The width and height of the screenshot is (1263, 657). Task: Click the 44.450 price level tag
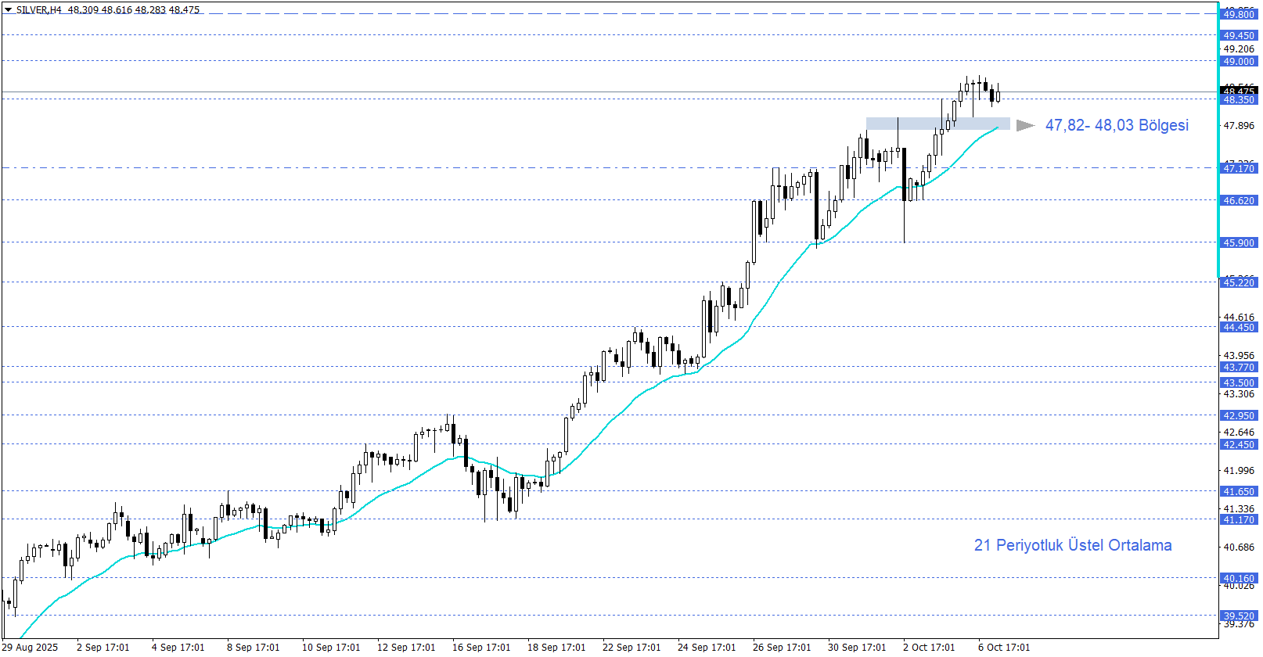tap(1239, 328)
